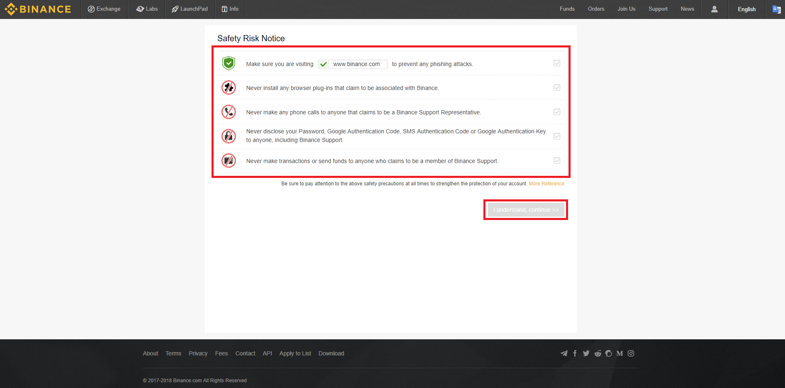
Task: Tick the browser plug-ins warning checkbox
Action: [x=557, y=88]
